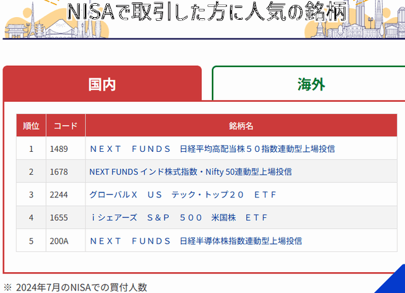
Task: Click rank 1 cell in table
Action: [x=31, y=149]
